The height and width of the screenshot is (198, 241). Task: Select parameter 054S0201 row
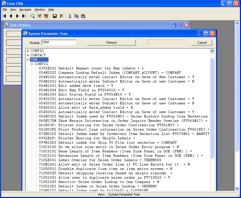pos(116,99)
